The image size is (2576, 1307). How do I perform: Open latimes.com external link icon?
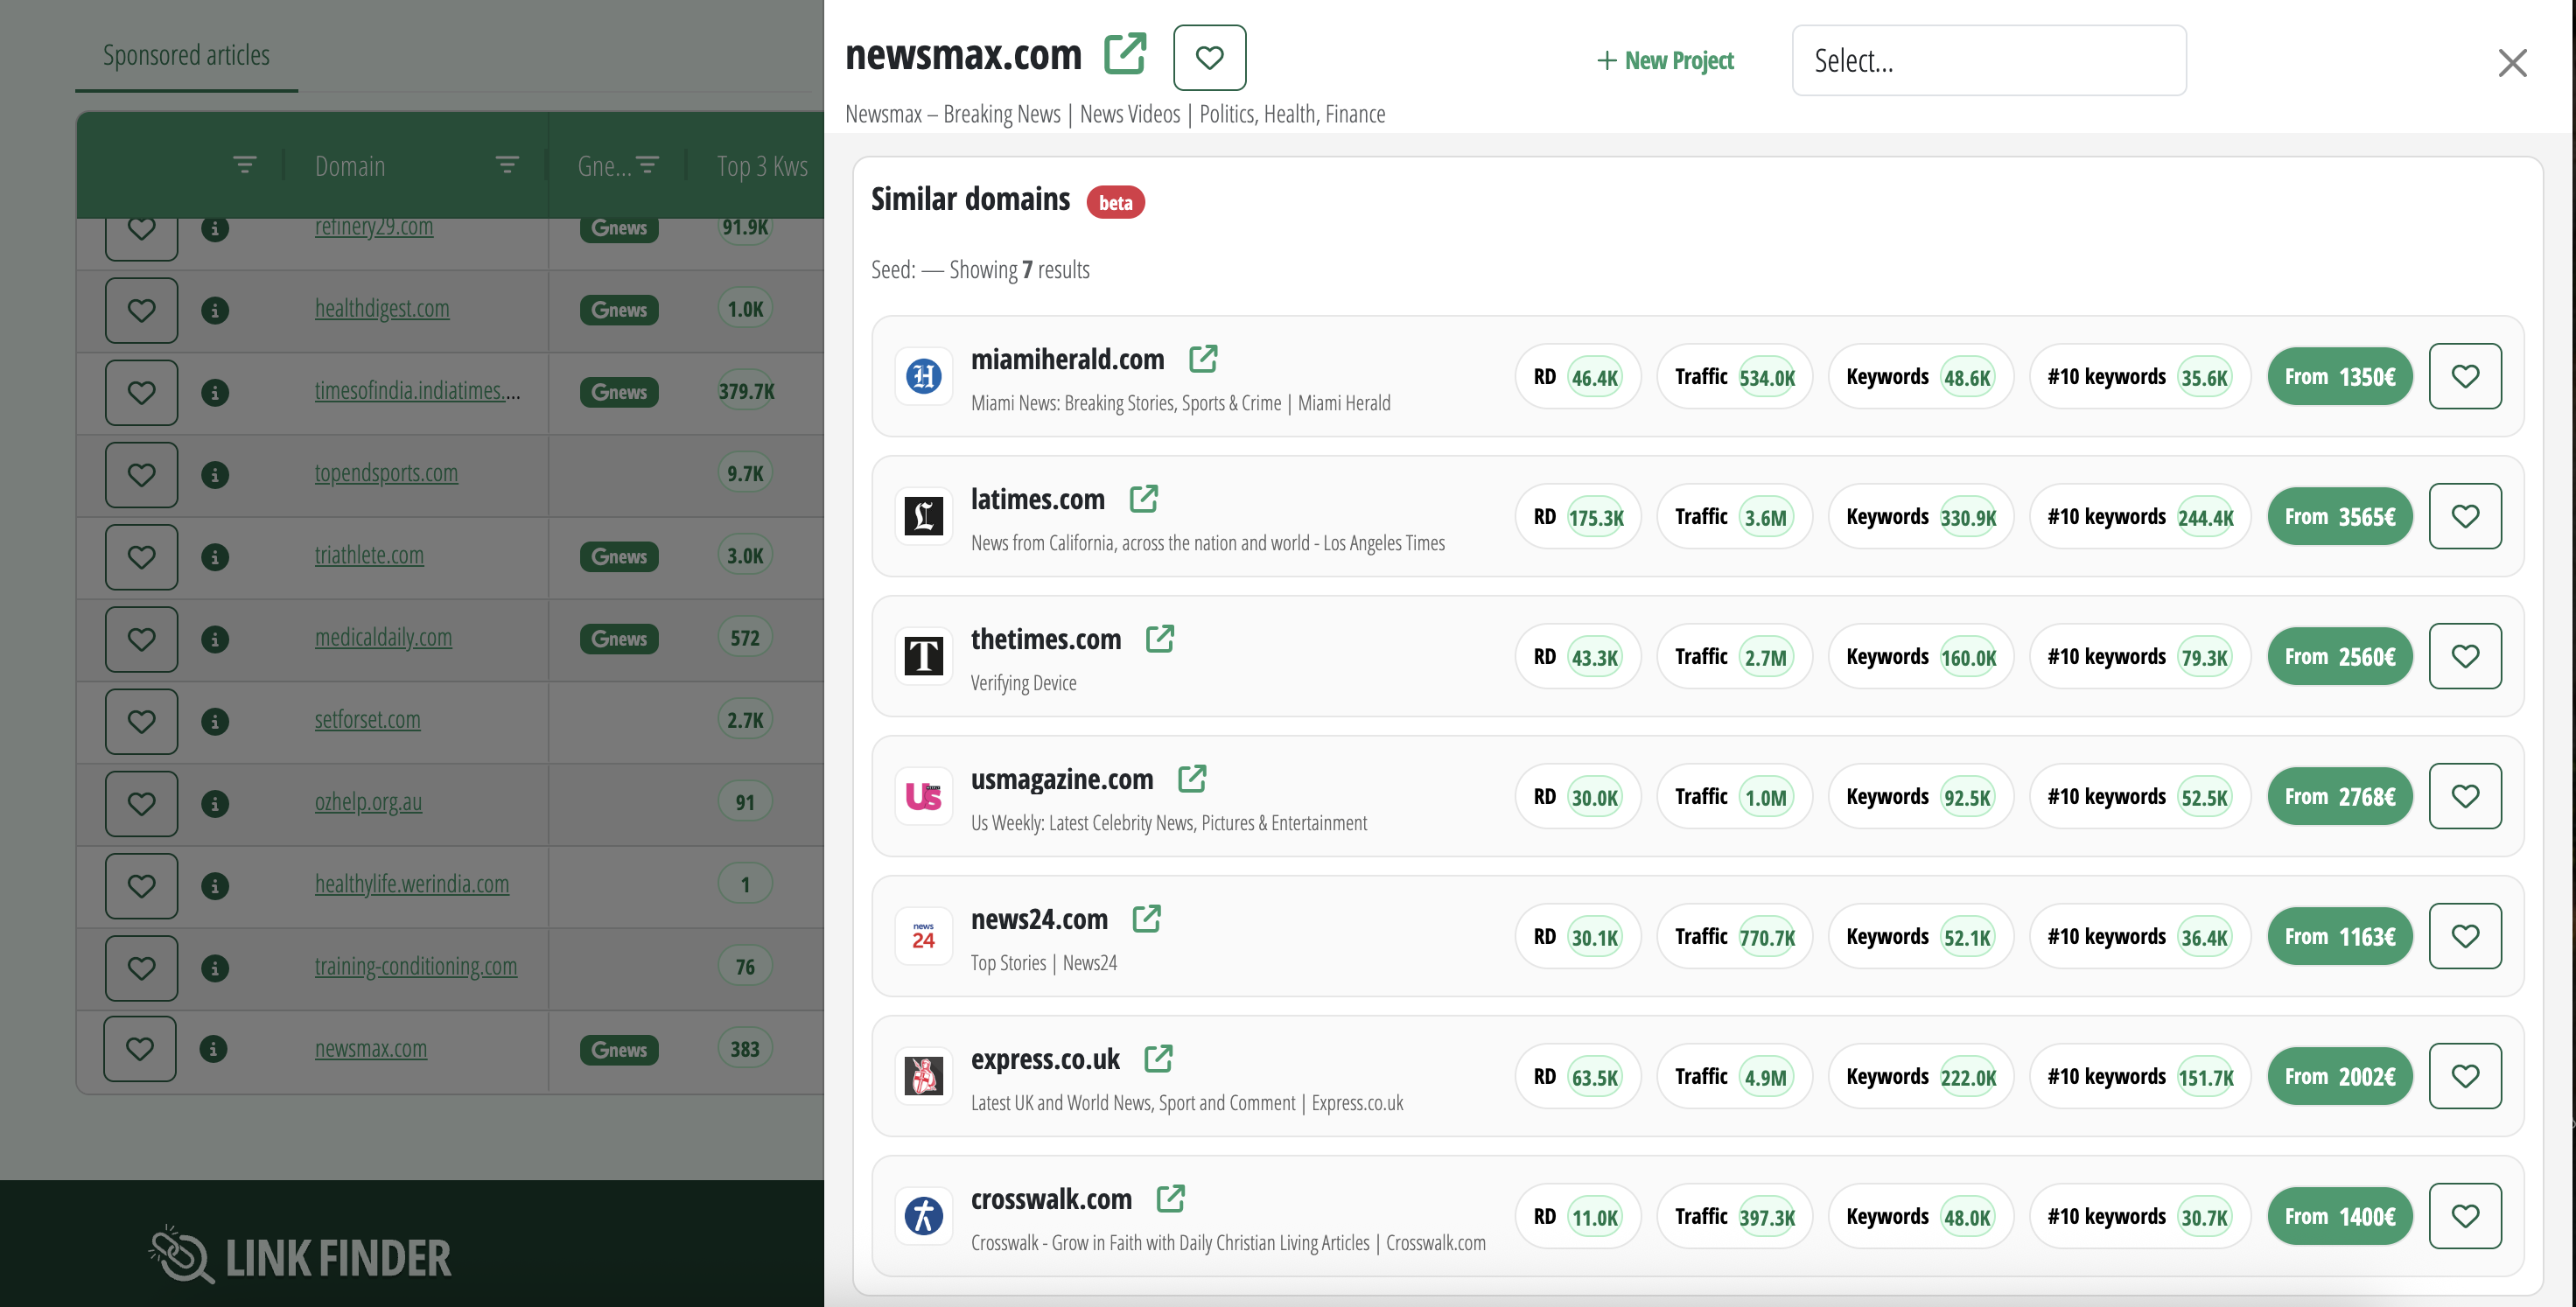[1143, 499]
